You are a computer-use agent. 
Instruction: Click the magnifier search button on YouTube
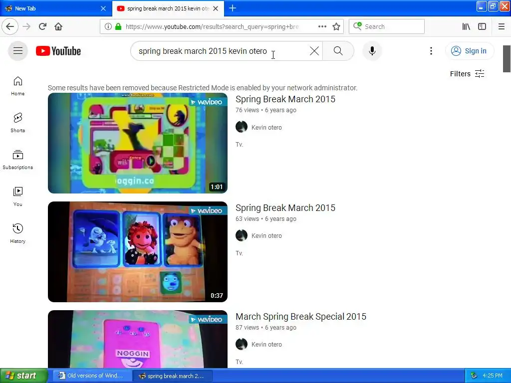click(x=338, y=51)
